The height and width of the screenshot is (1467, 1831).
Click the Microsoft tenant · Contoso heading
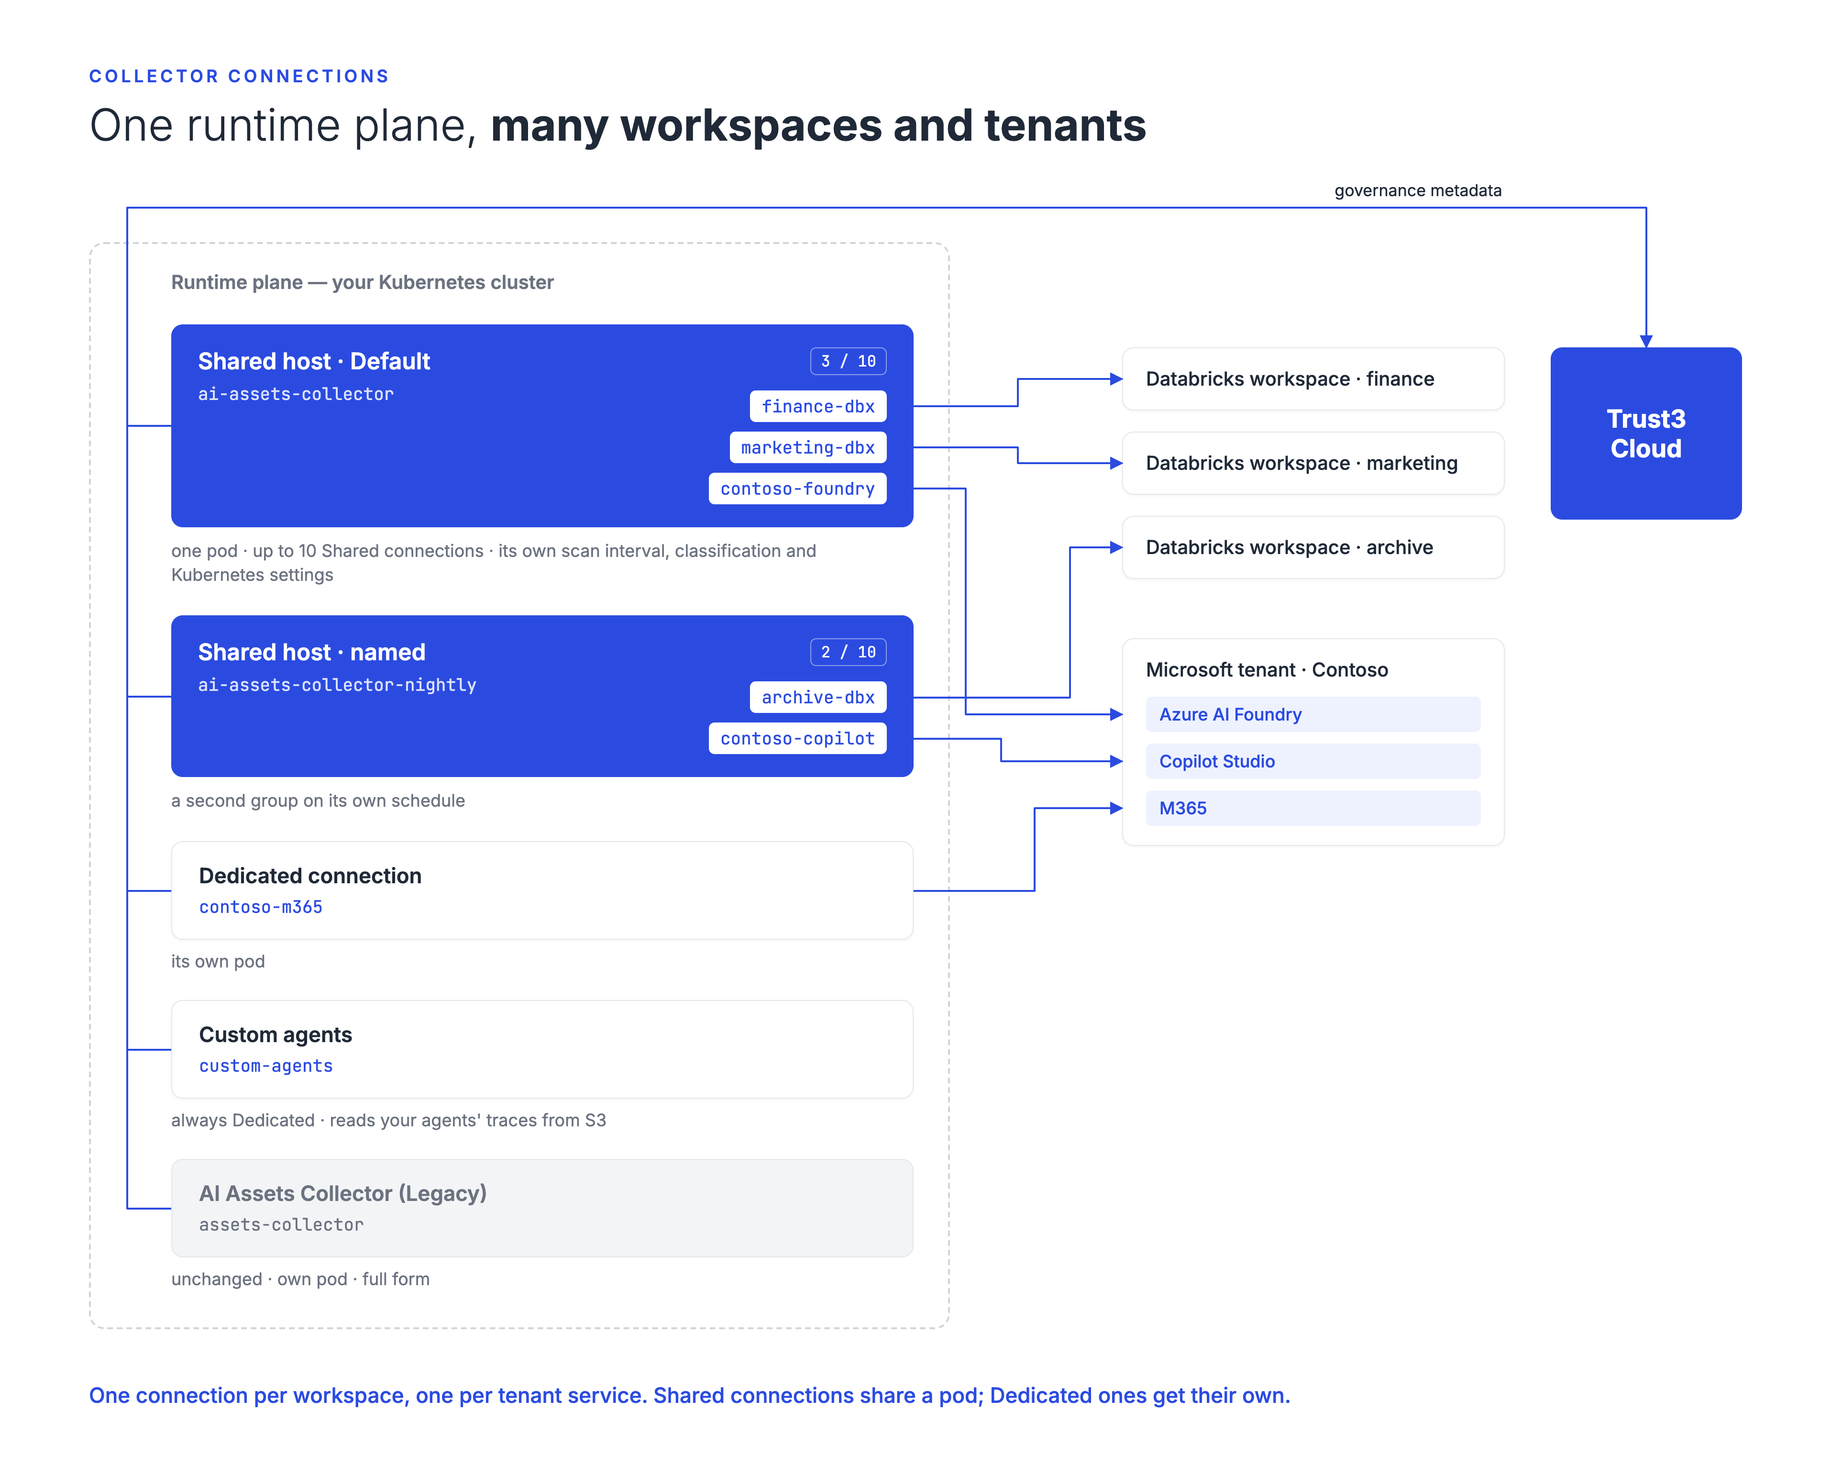pyautogui.click(x=1266, y=669)
